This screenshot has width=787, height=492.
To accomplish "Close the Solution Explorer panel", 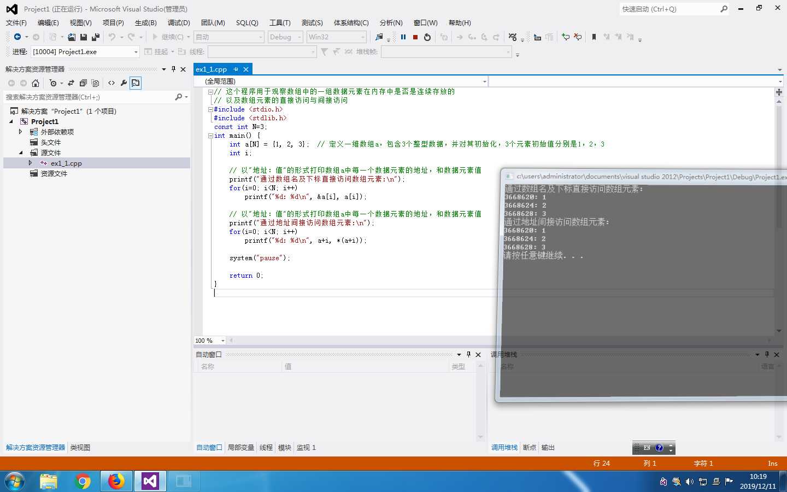I will [x=183, y=69].
